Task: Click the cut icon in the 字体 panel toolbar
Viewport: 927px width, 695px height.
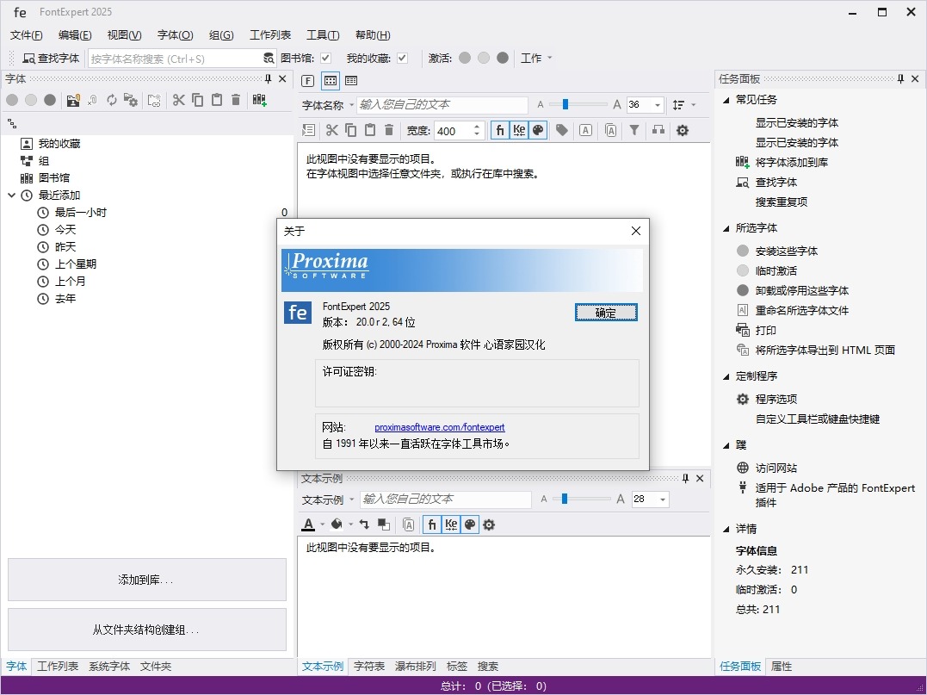Action: pos(178,100)
